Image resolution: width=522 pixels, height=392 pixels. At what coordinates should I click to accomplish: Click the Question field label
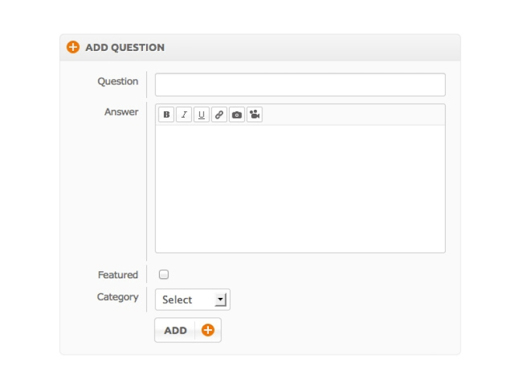pos(118,82)
